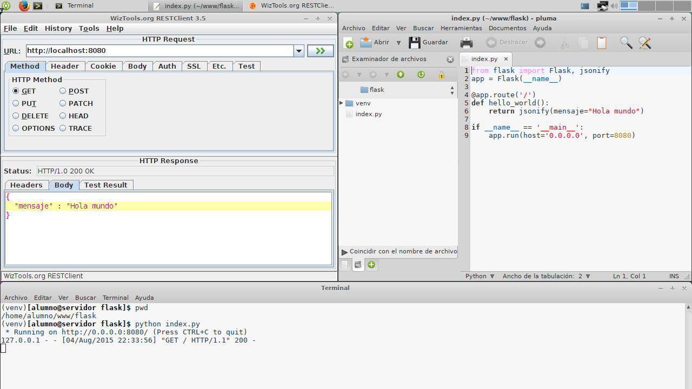Click the green send request arrows button

click(x=320, y=51)
